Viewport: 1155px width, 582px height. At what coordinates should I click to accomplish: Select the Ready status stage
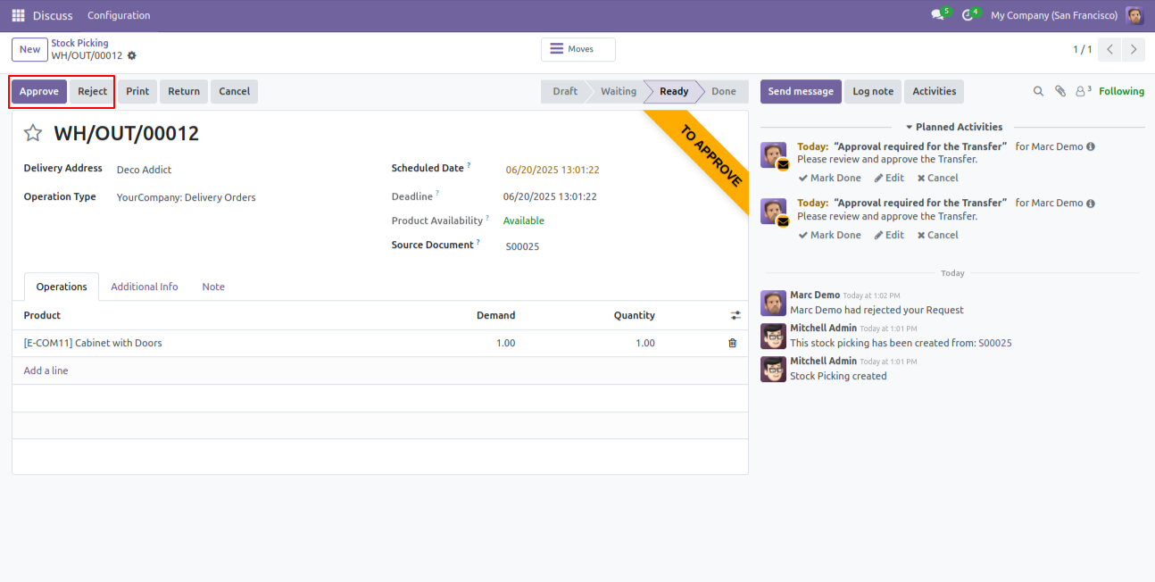coord(674,91)
